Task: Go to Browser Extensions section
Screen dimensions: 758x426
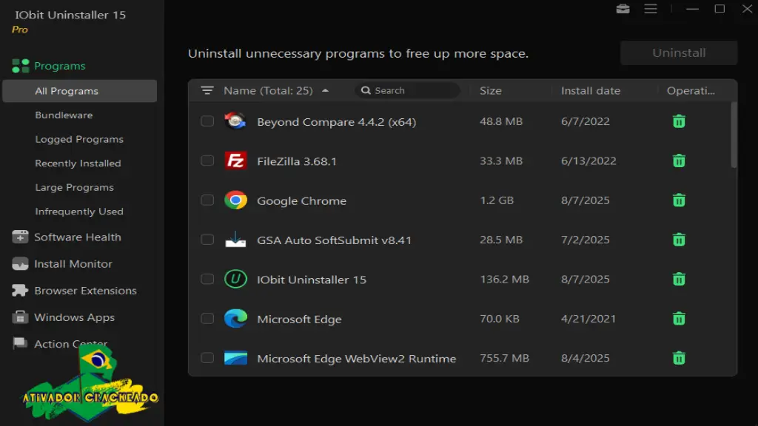Action: tap(85, 290)
